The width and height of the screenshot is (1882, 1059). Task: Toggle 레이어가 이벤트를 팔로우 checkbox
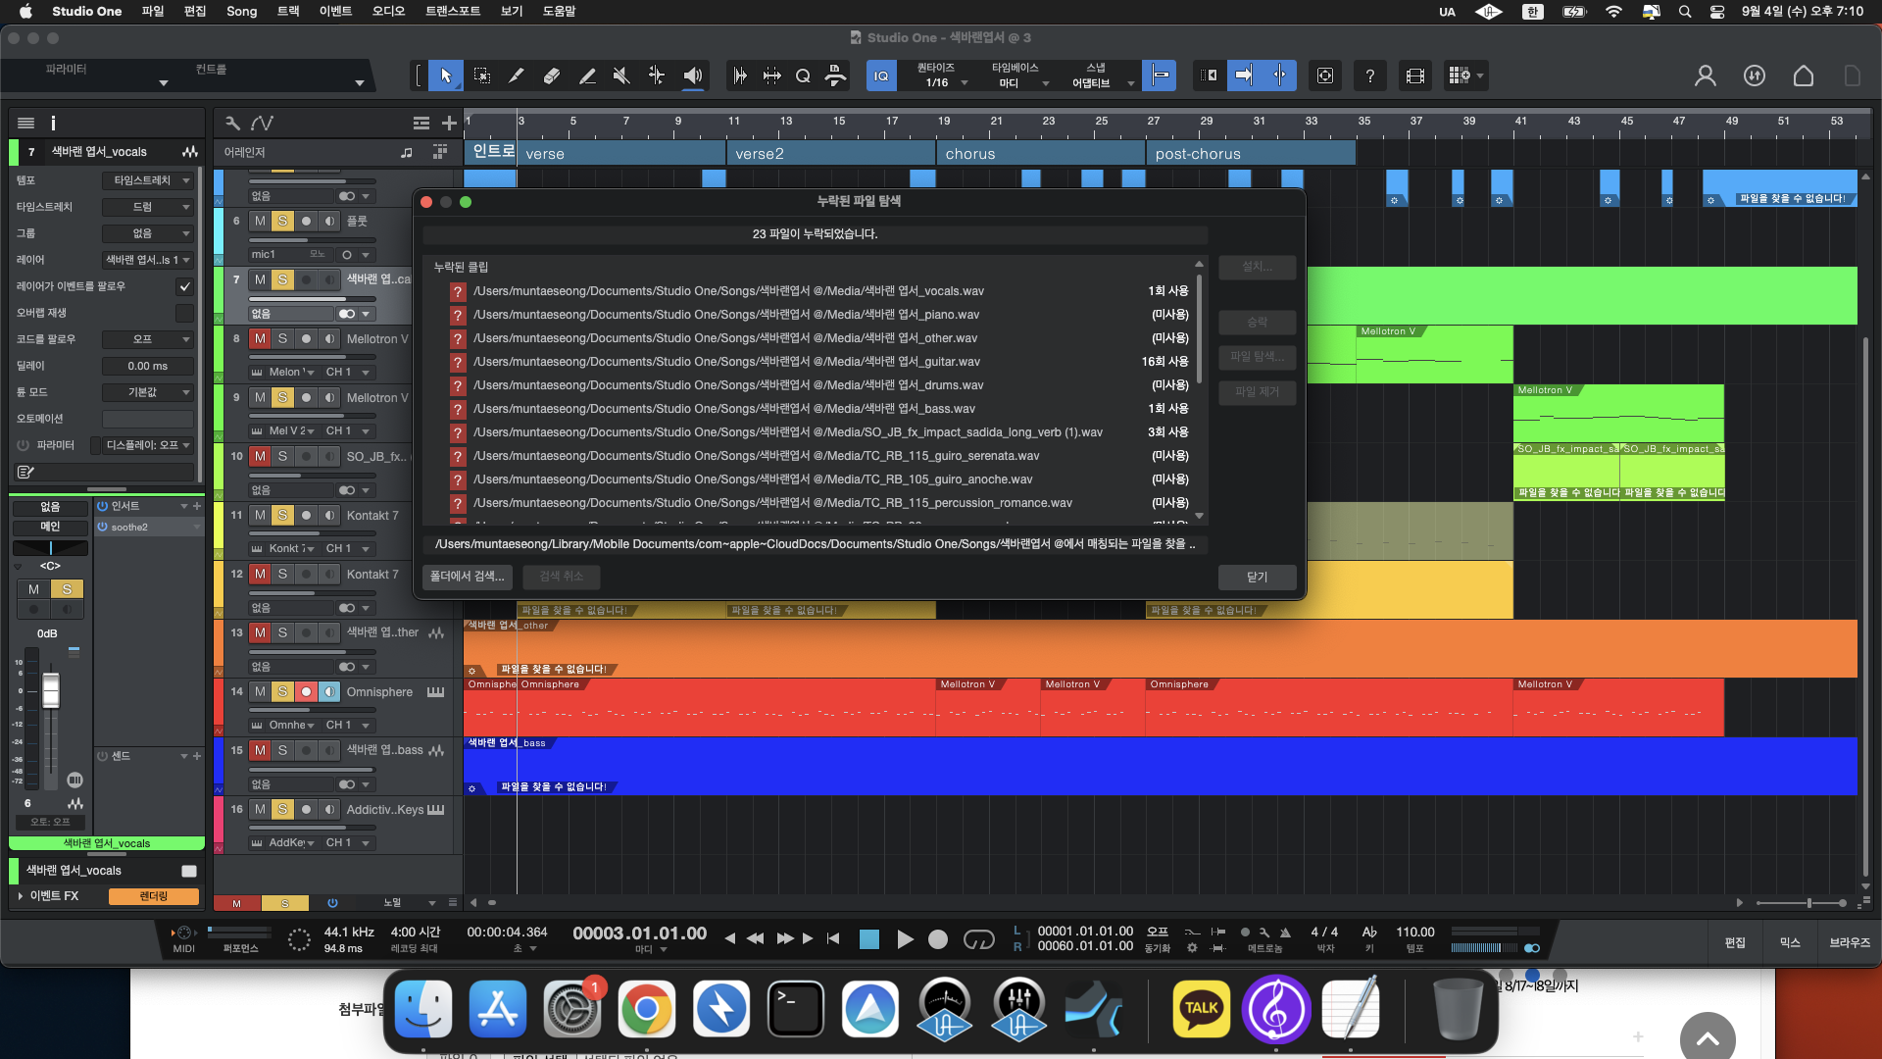click(184, 286)
